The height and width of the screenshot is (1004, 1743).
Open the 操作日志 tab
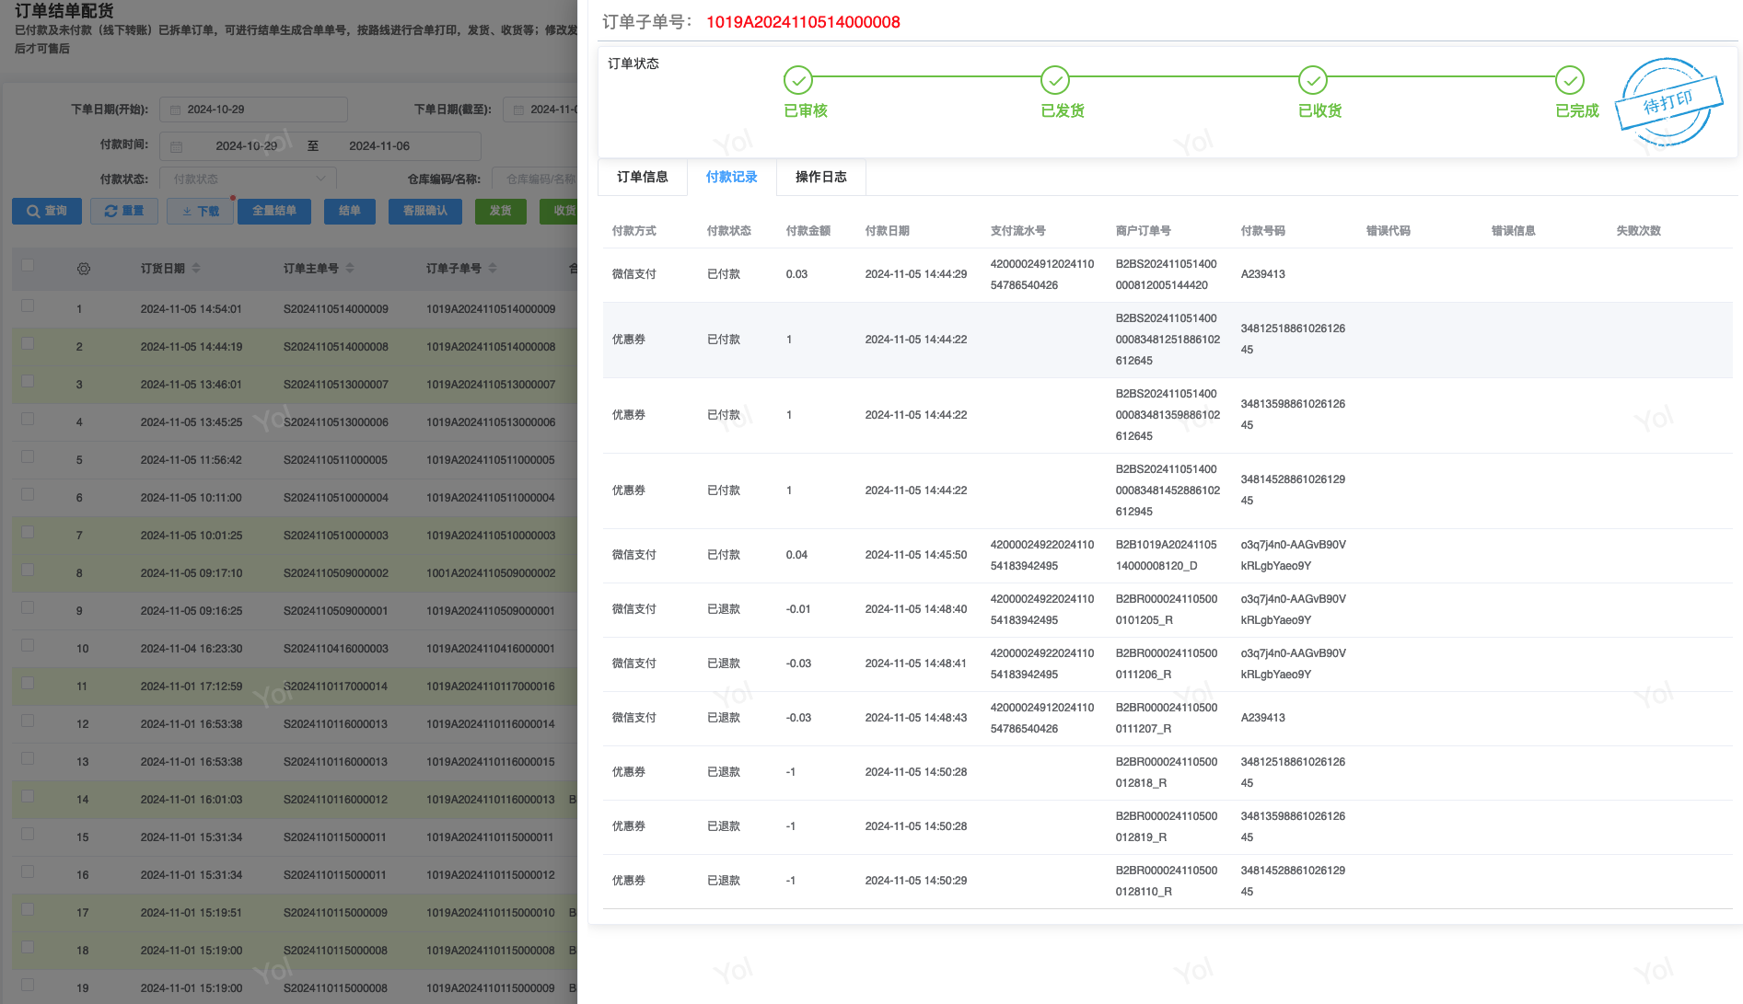click(x=820, y=177)
